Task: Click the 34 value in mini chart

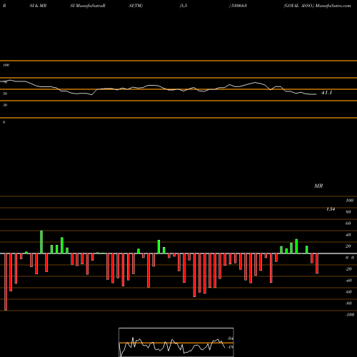Action: click(230, 338)
